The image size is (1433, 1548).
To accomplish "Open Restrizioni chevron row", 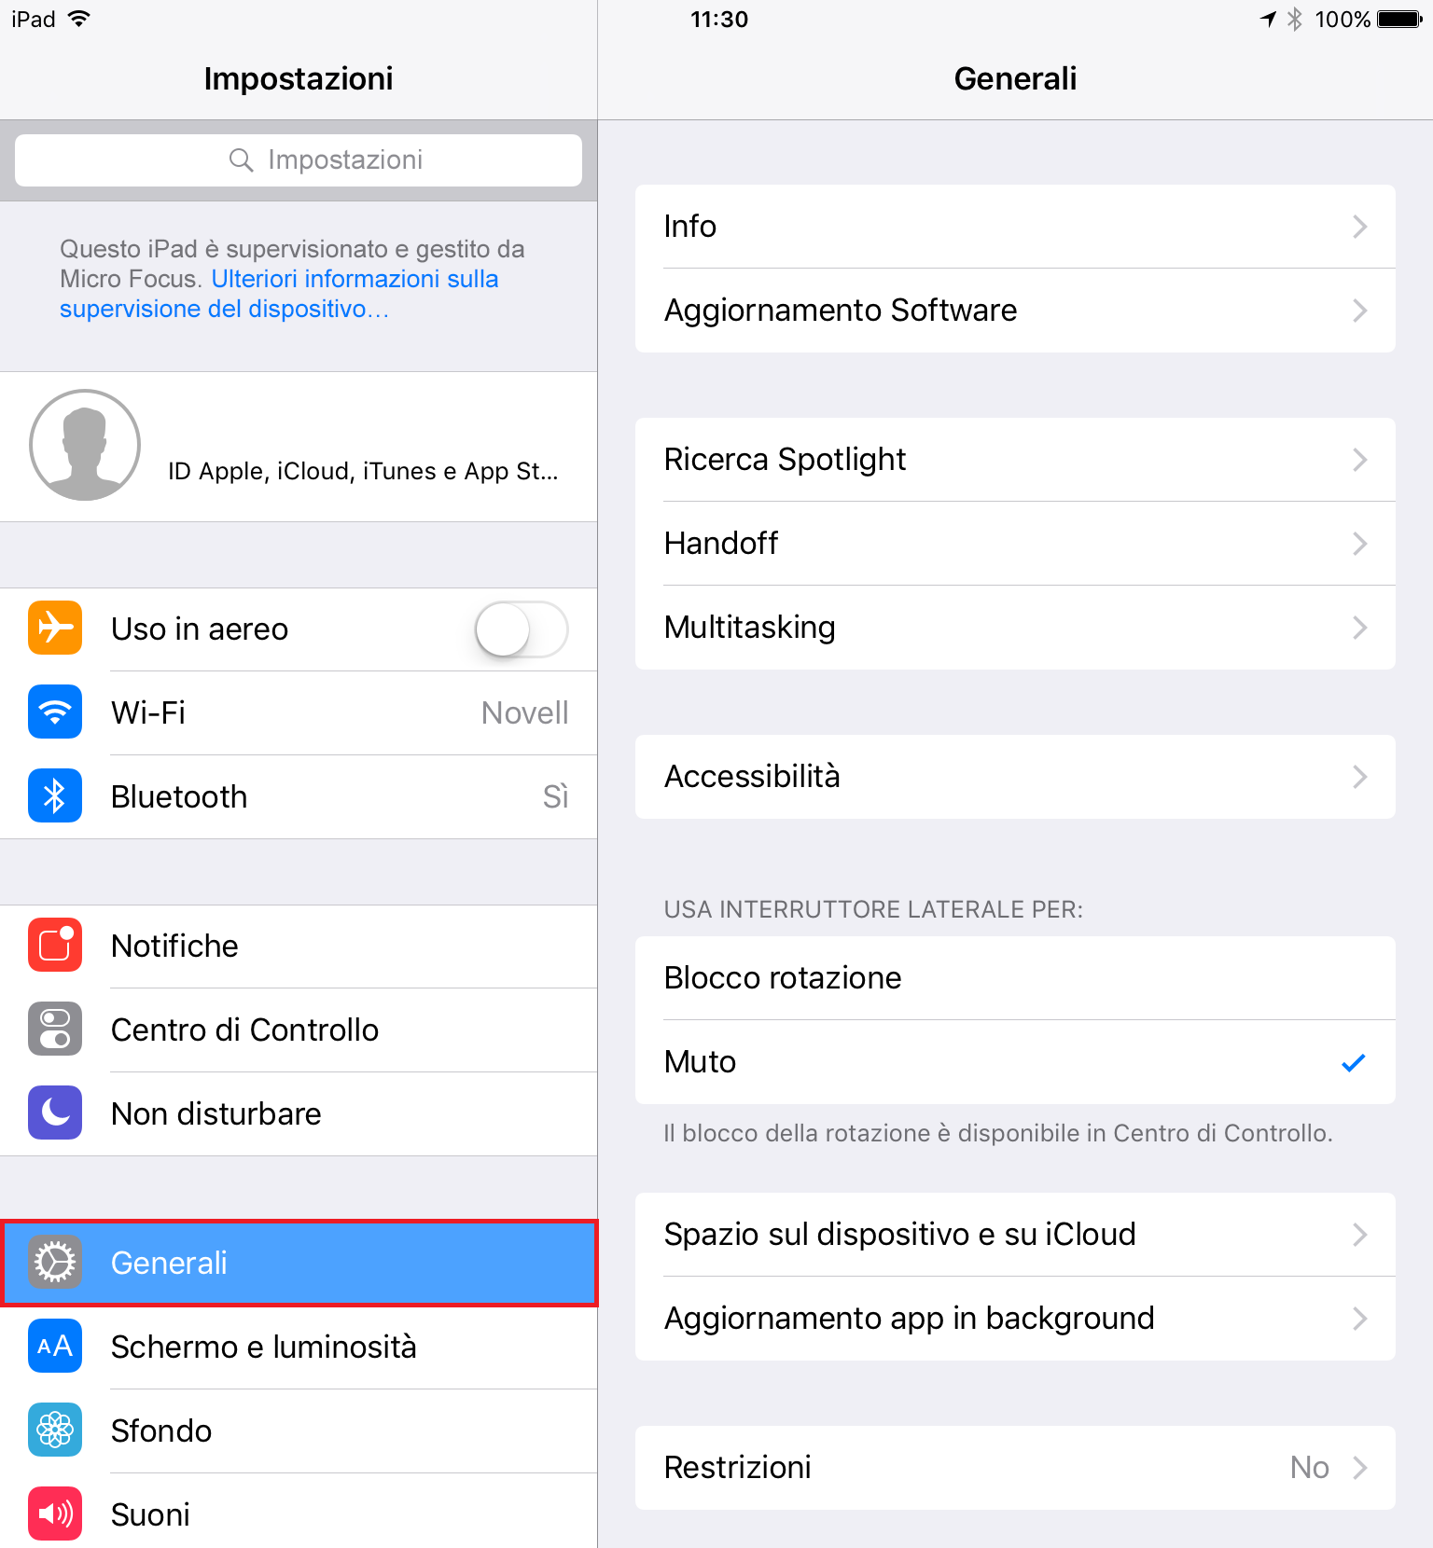I will click(1015, 1468).
